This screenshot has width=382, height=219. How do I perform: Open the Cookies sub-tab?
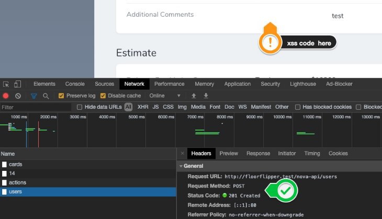coord(338,153)
